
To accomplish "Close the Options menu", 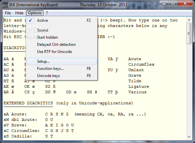I will pos(35,13).
